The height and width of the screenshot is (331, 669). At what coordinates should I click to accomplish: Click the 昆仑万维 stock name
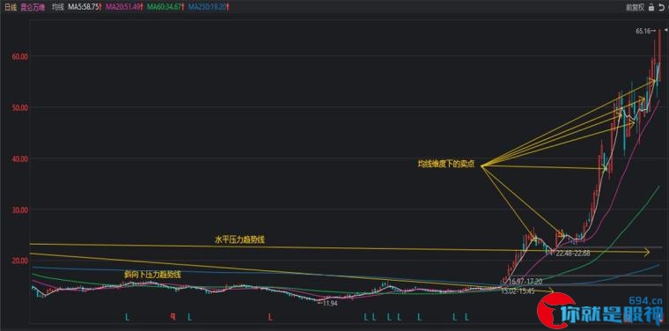point(33,7)
